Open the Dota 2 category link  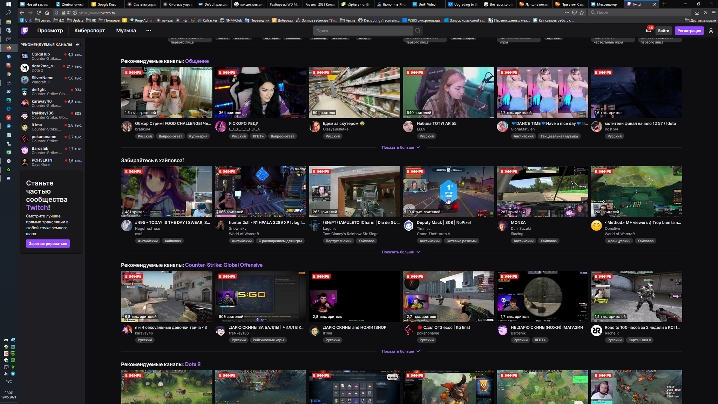pyautogui.click(x=193, y=364)
